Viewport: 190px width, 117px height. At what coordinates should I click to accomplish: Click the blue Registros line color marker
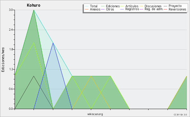point(122,9)
